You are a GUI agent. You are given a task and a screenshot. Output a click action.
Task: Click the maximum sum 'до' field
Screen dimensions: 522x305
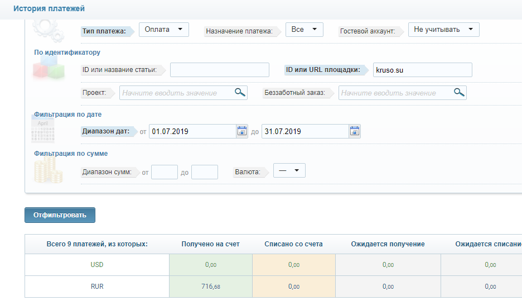click(x=204, y=172)
